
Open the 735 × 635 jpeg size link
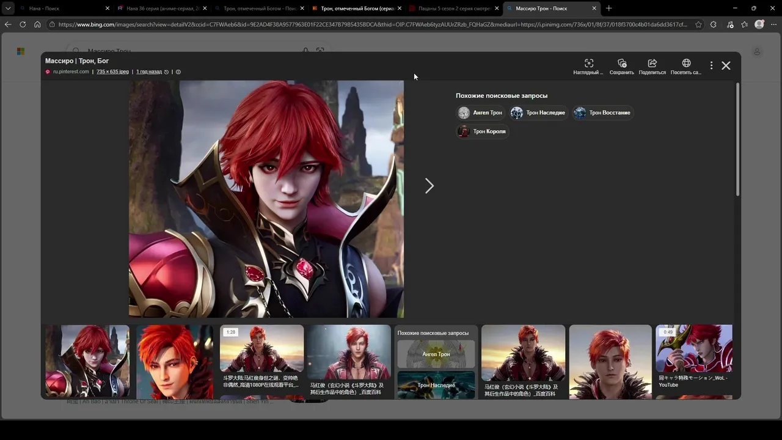(112, 71)
